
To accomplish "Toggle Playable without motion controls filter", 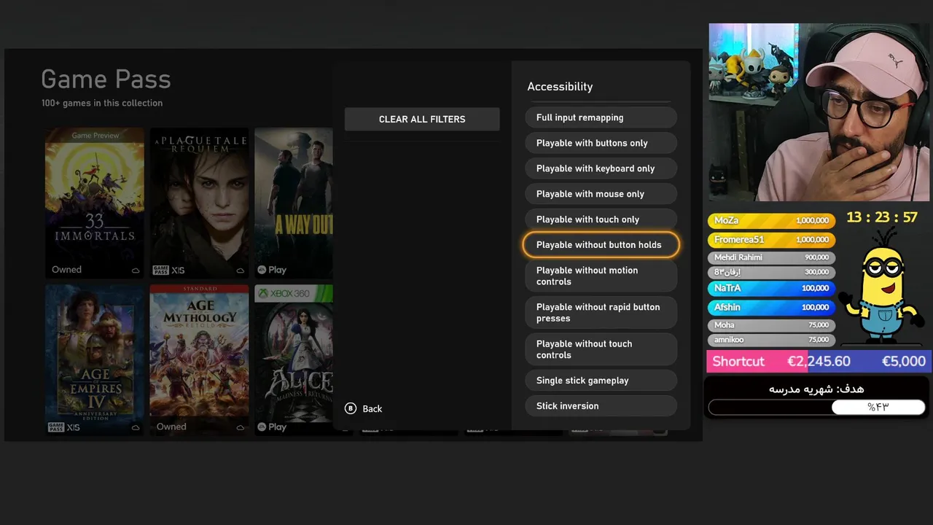I will click(x=601, y=276).
